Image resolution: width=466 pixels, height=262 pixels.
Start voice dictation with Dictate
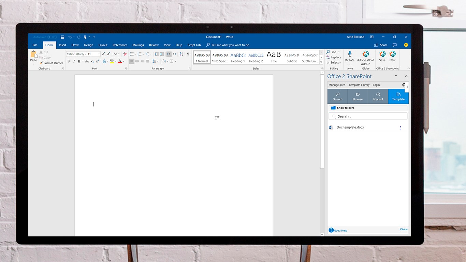point(350,57)
